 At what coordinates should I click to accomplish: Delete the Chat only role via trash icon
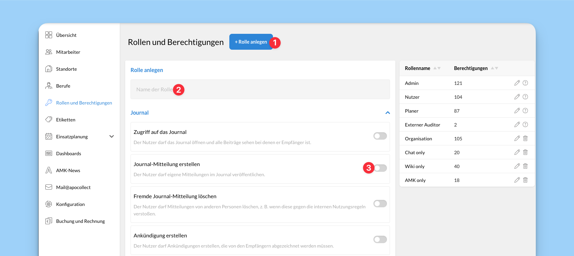pyautogui.click(x=525, y=152)
